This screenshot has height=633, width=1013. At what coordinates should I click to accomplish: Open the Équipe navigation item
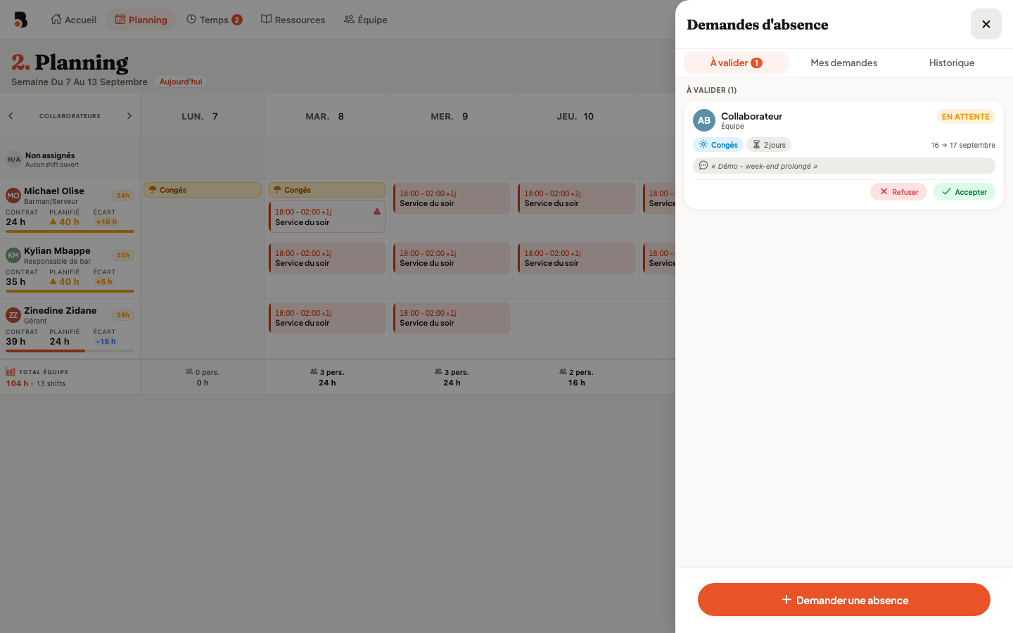tap(365, 20)
